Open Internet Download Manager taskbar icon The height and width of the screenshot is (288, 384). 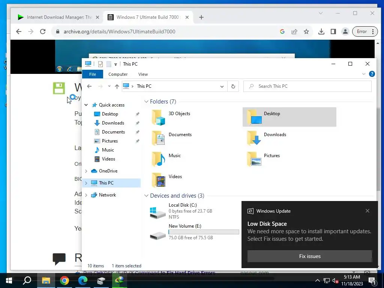tap(120, 280)
